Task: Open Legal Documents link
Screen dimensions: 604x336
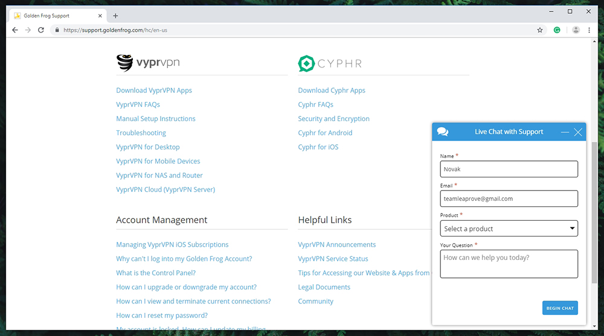Action: pos(324,287)
